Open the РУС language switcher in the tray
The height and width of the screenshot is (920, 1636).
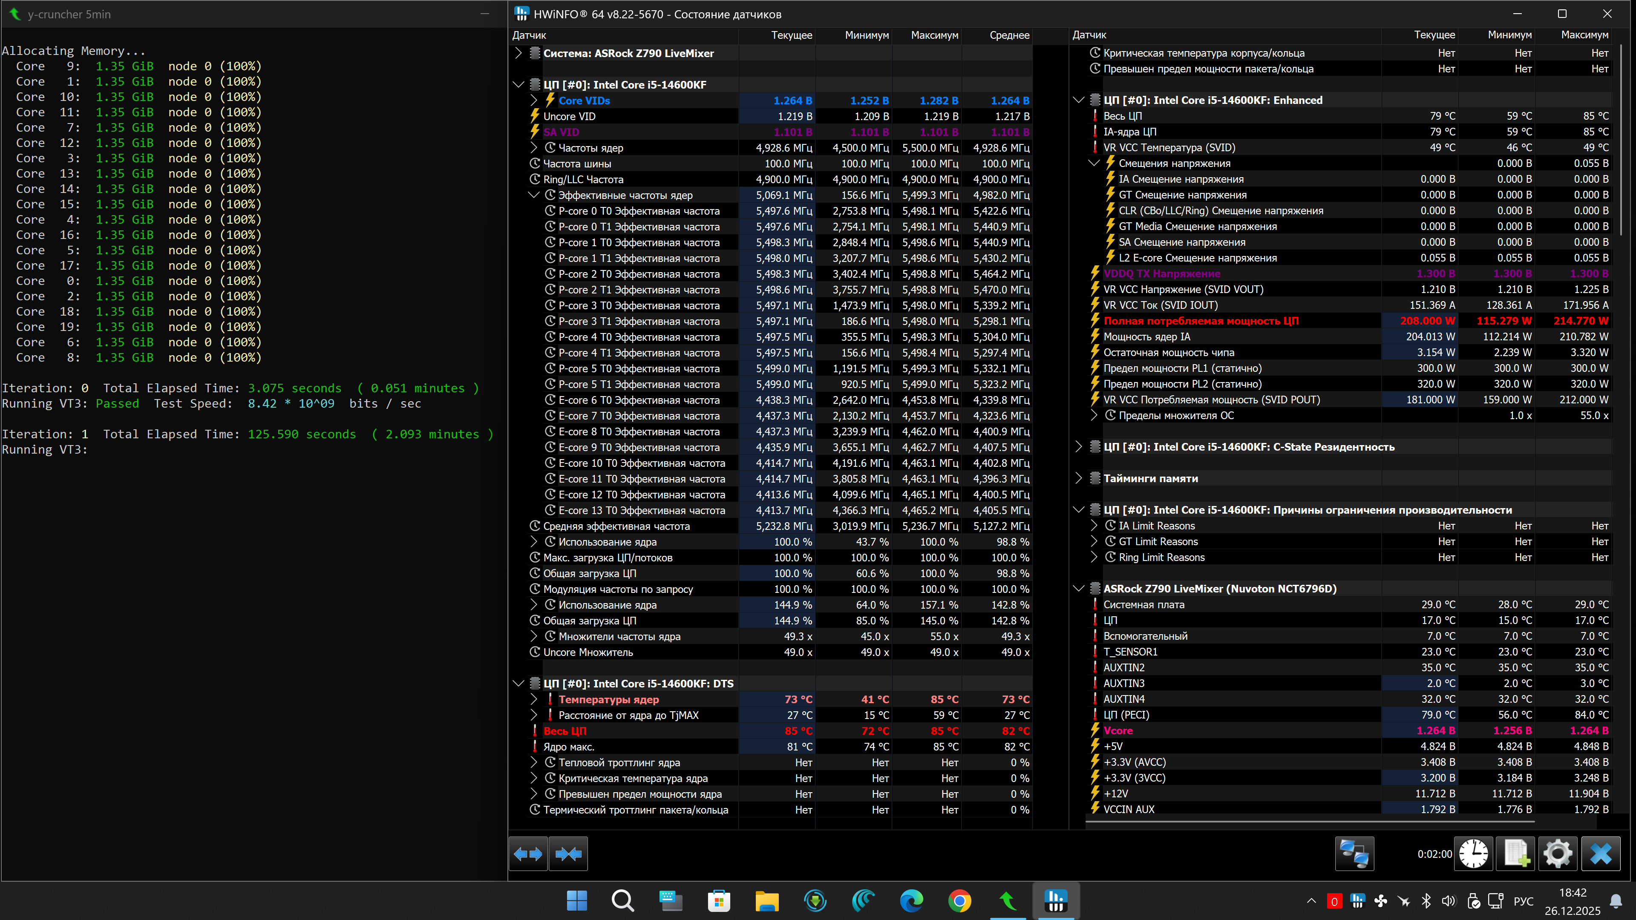tap(1523, 901)
